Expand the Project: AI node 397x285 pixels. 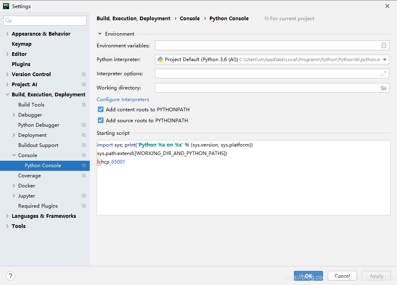(x=7, y=85)
